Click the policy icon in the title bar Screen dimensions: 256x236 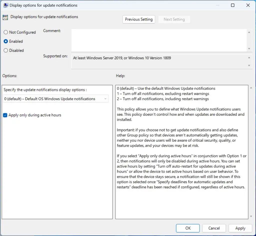point(5,5)
